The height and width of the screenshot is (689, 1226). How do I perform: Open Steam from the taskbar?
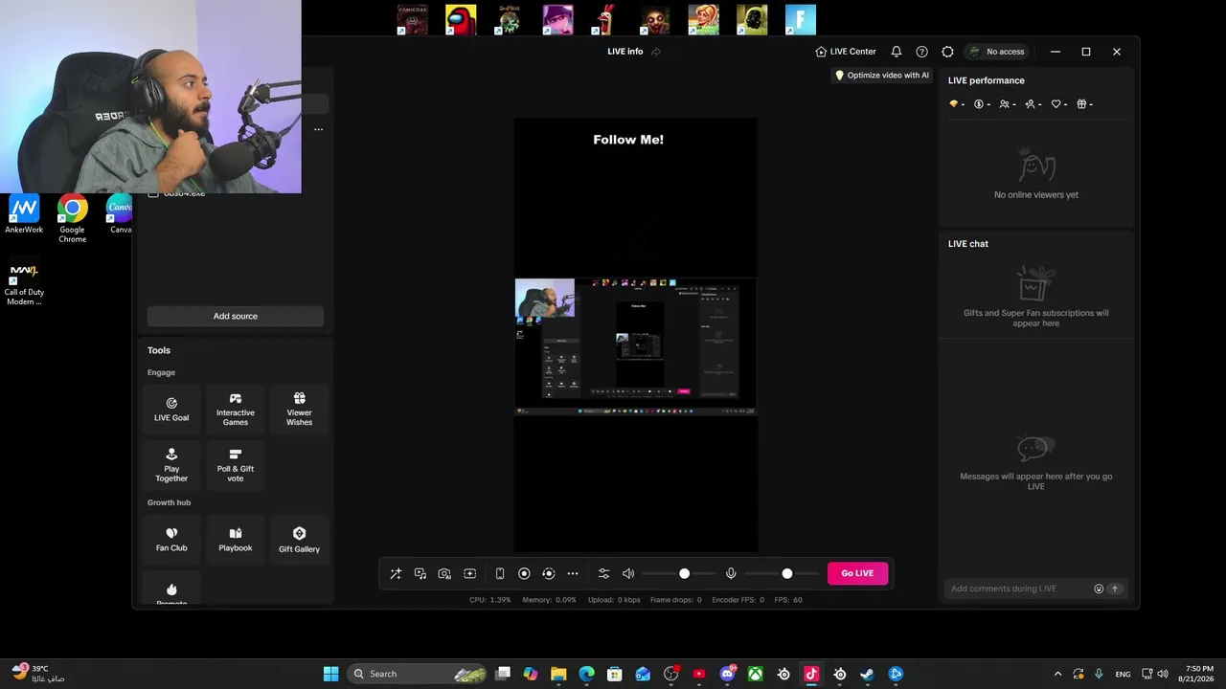(868, 674)
